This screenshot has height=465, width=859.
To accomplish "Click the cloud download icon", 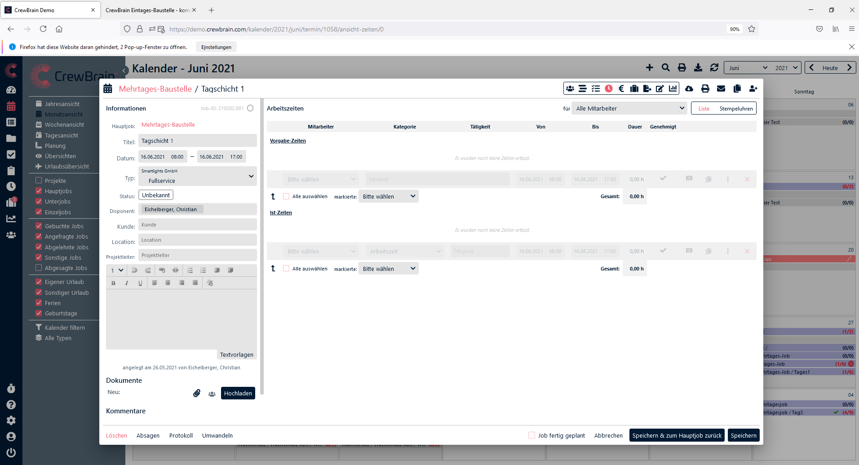I will tap(689, 89).
